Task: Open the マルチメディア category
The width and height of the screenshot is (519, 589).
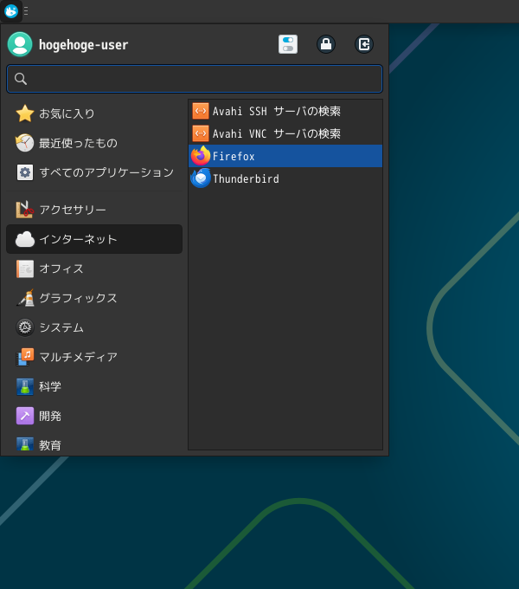Action: pos(94,357)
